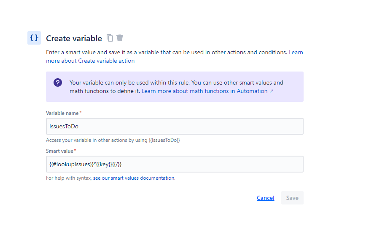Click the description "Enter a smart value and save it"

(x=86, y=53)
